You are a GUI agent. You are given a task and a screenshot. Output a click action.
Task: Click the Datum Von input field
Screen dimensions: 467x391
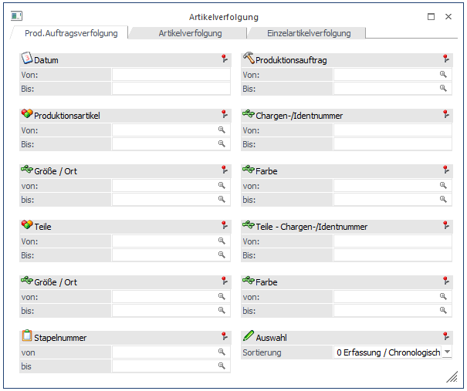pos(170,75)
